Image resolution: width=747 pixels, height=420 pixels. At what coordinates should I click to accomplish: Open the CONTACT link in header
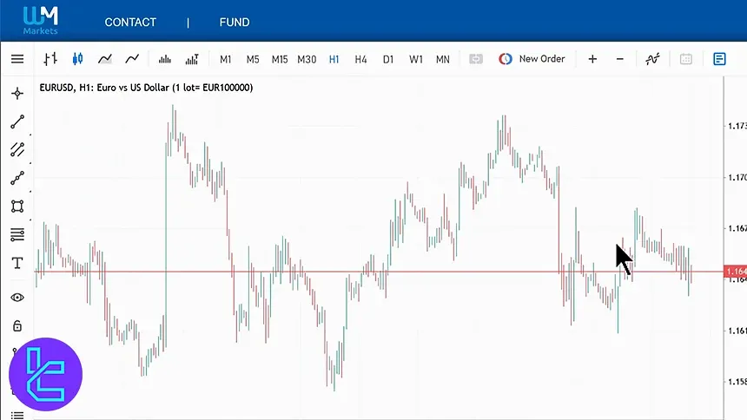point(130,23)
